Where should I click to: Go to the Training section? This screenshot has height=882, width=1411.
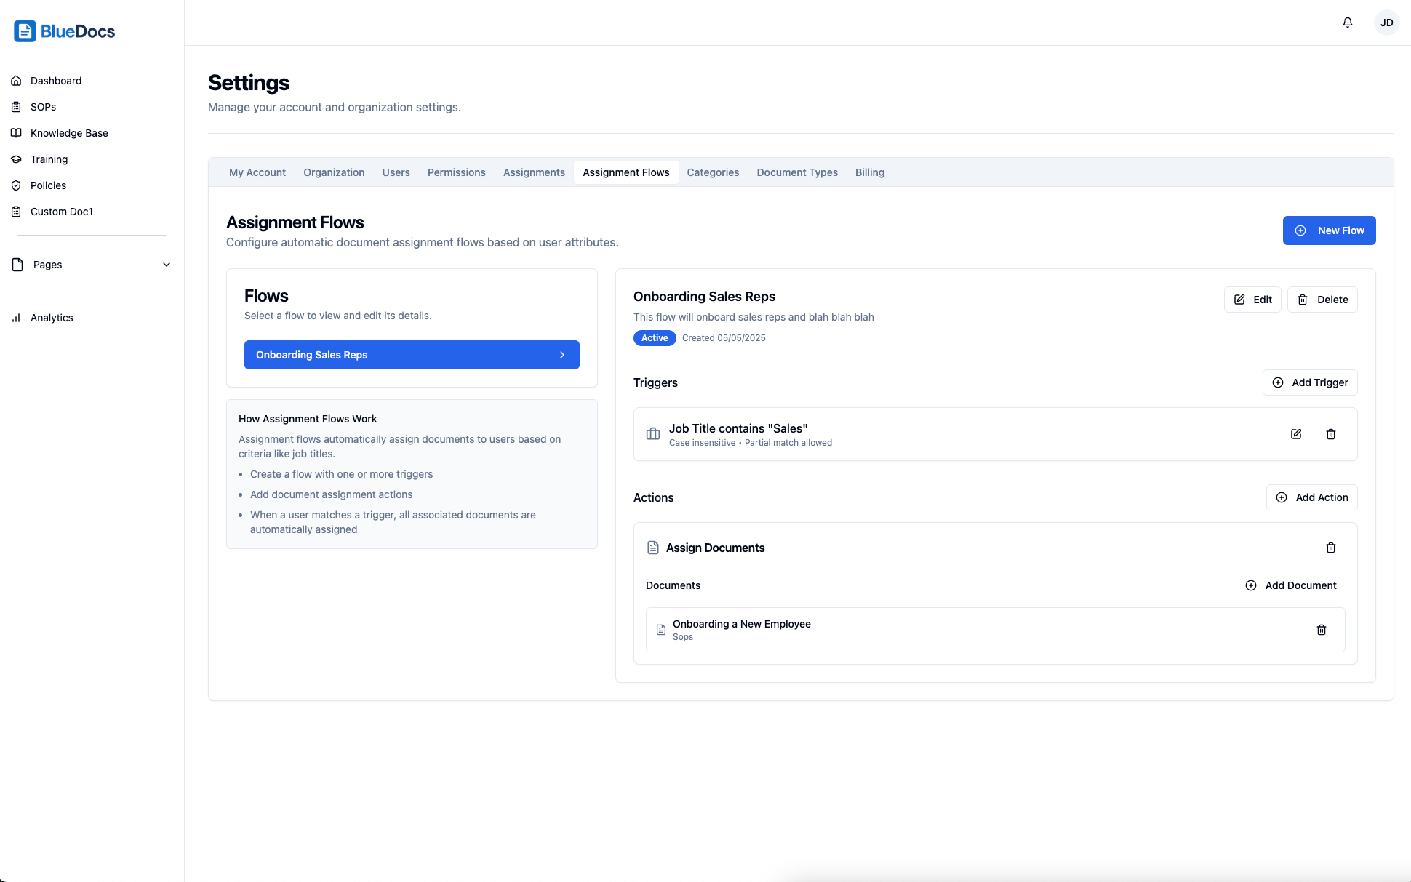coord(49,159)
